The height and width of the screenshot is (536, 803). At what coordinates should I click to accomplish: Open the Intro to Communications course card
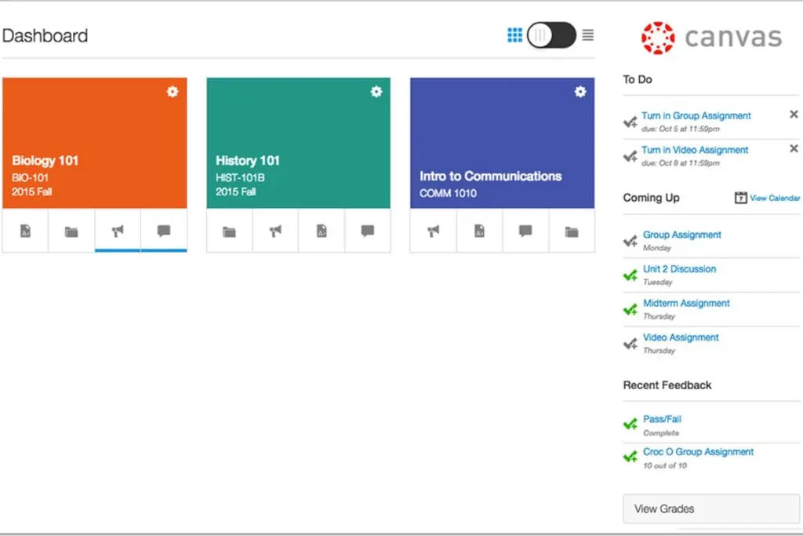click(x=503, y=143)
